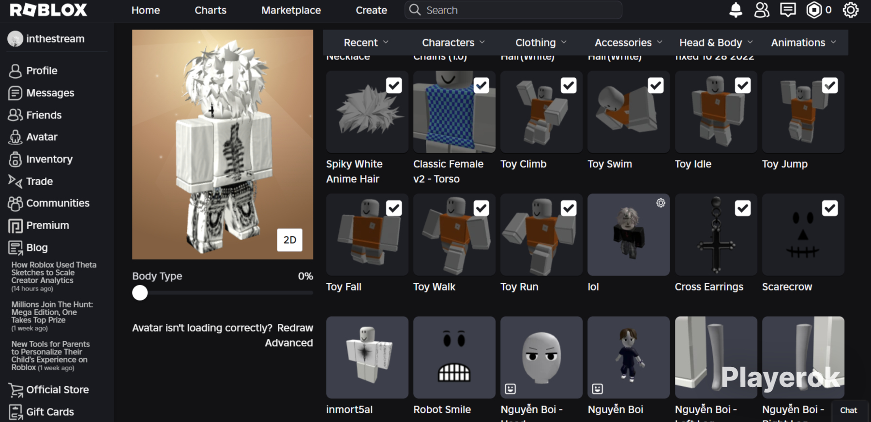Uncheck Spiky White Anime Hair

pos(394,86)
